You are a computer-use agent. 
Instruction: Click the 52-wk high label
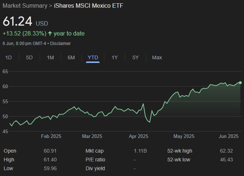(x=180, y=151)
